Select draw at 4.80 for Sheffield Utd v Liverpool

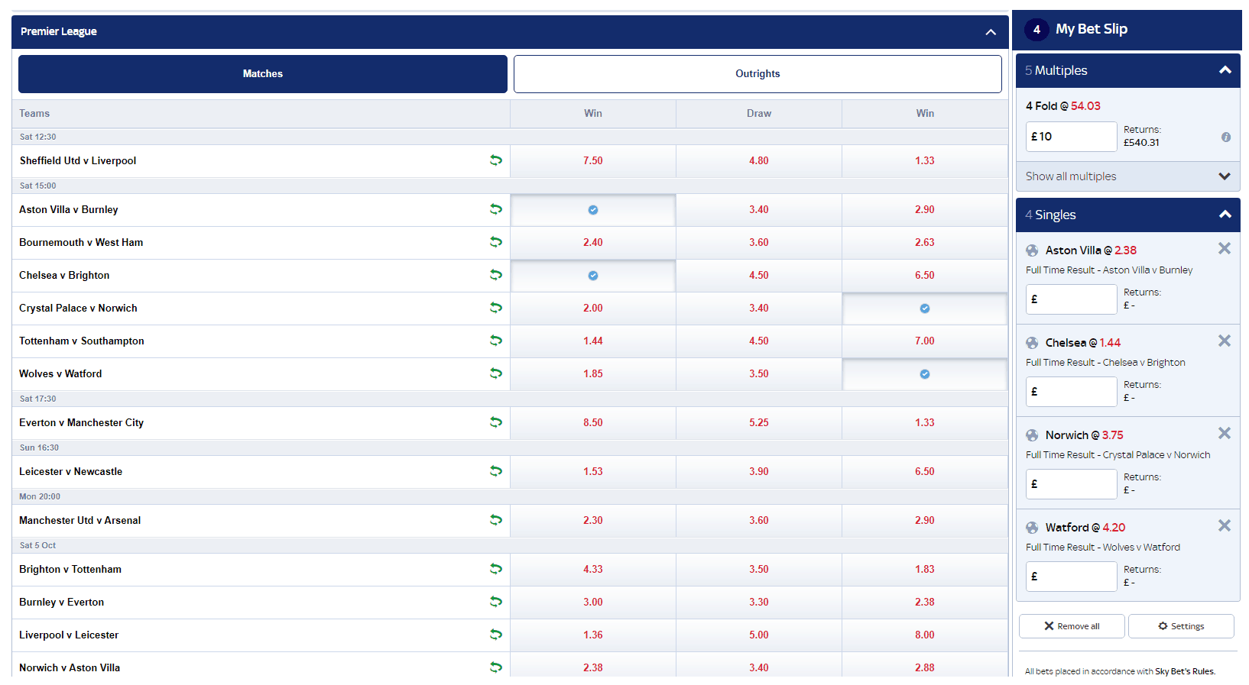759,161
